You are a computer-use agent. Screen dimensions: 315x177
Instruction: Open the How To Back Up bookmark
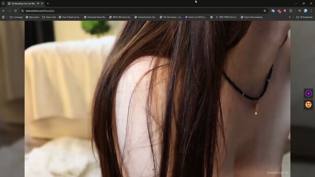(69, 17)
